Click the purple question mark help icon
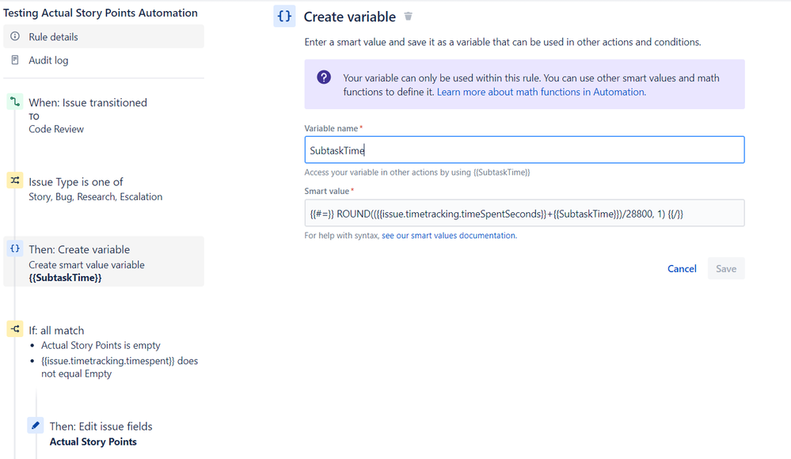791x459 pixels. (x=324, y=78)
